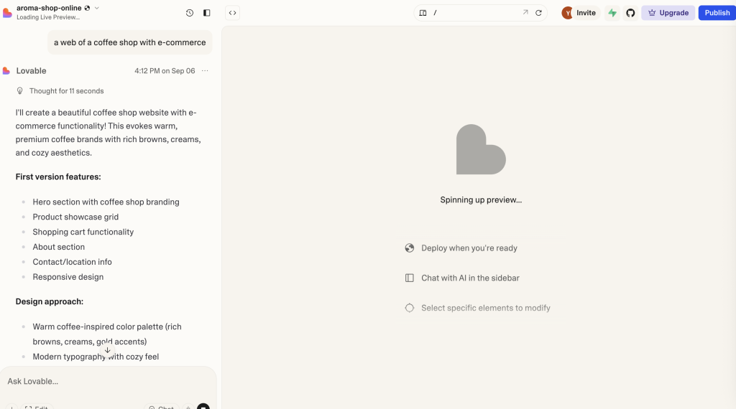Expand Thought for 11 seconds
The image size is (736, 409).
click(66, 91)
